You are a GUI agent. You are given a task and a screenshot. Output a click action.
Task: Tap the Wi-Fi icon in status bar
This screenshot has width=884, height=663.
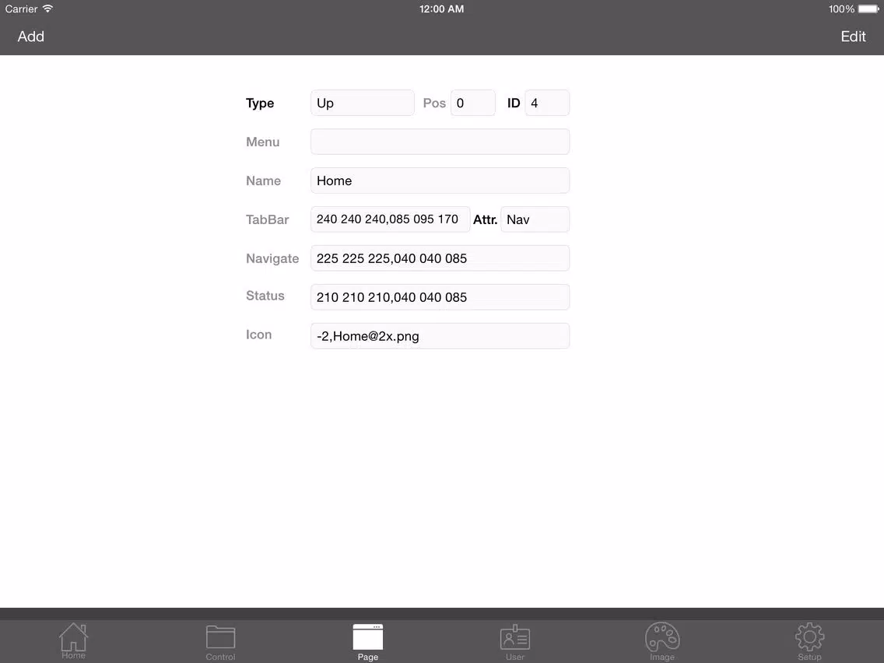[48, 9]
